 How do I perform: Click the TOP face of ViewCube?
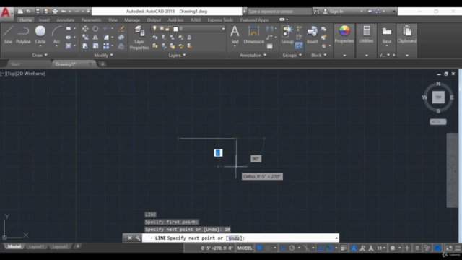[438, 97]
